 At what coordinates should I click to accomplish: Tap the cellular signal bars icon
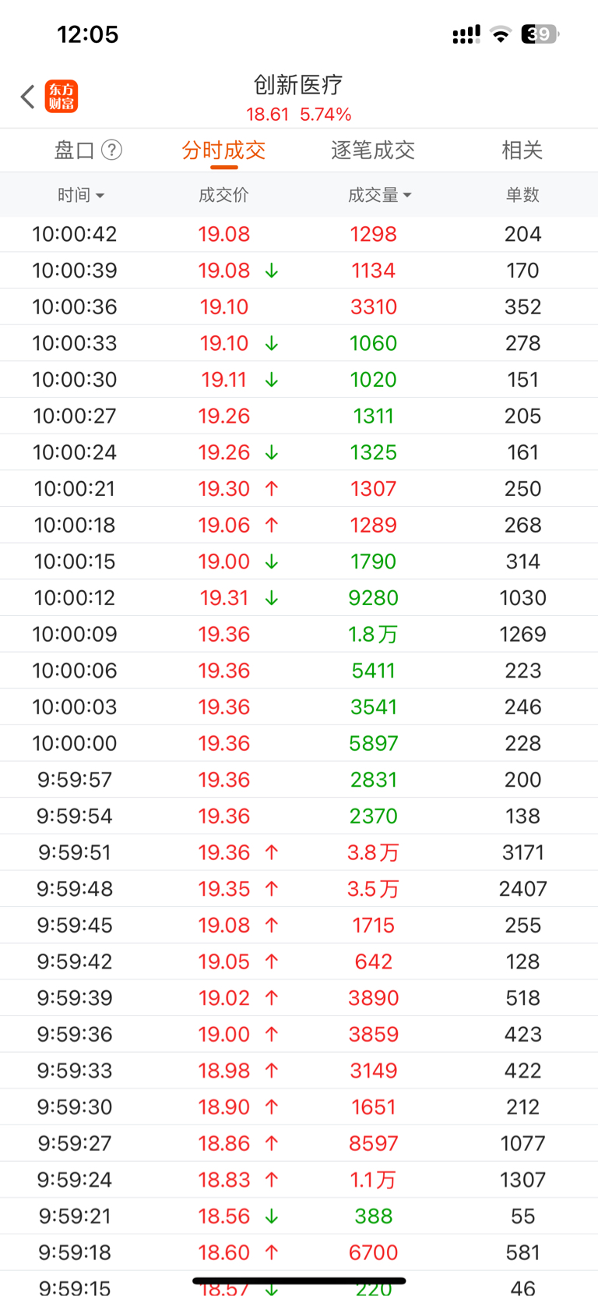coord(466,34)
